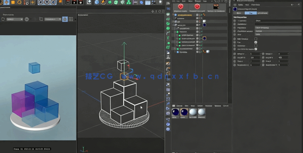
Task: Uncheck the Tile checkbox
Action: 256,42
